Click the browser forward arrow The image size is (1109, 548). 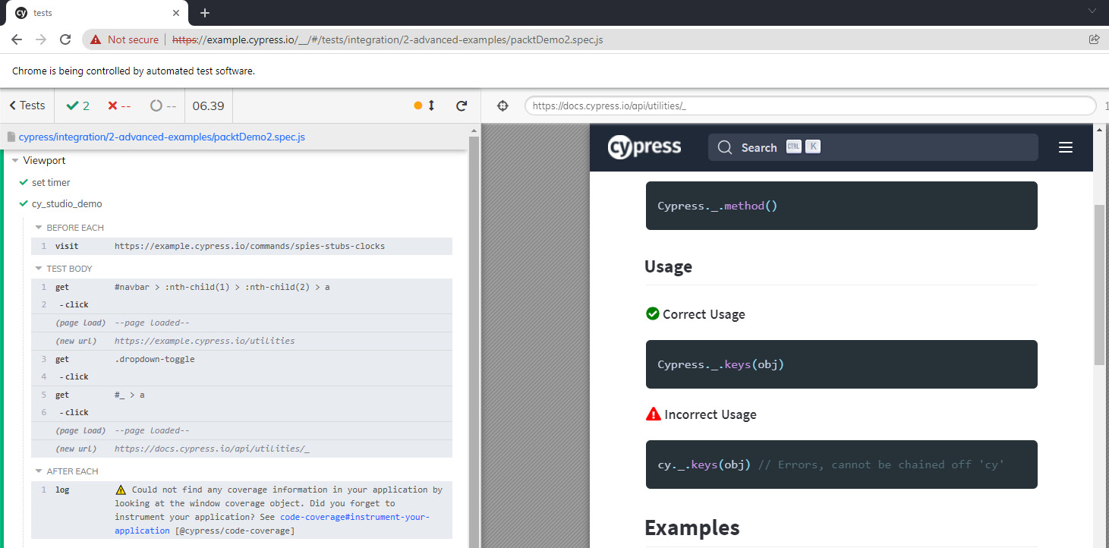point(41,39)
